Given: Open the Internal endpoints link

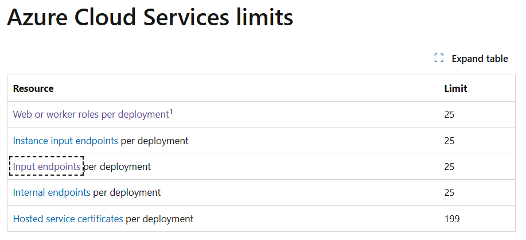Looking at the screenshot, I should [x=52, y=192].
